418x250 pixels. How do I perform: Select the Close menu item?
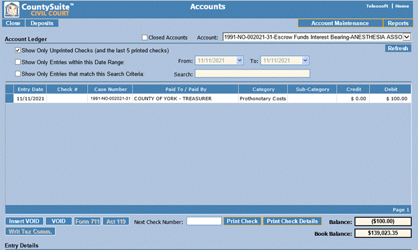pyautogui.click(x=13, y=23)
